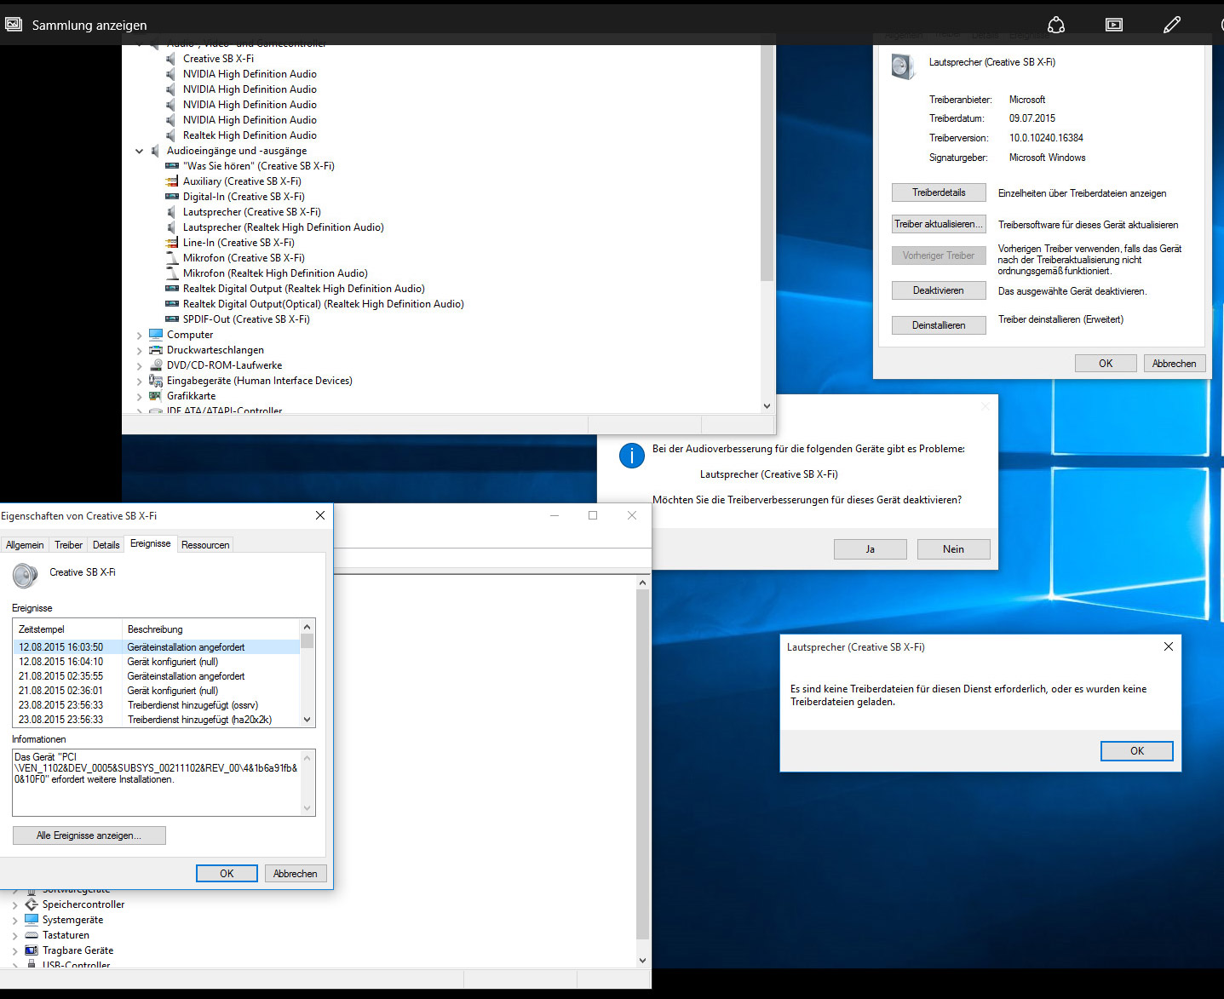The width and height of the screenshot is (1224, 999).
Task: Click icon of Digital-In (Creative SB X-Fi)
Action: point(172,197)
